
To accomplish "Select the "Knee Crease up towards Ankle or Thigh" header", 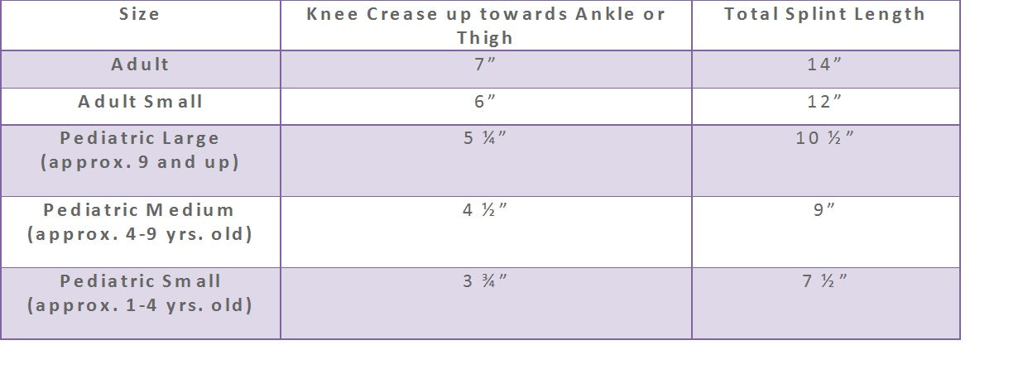I will [x=485, y=26].
